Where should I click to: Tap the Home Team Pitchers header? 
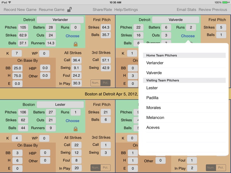click(x=184, y=55)
